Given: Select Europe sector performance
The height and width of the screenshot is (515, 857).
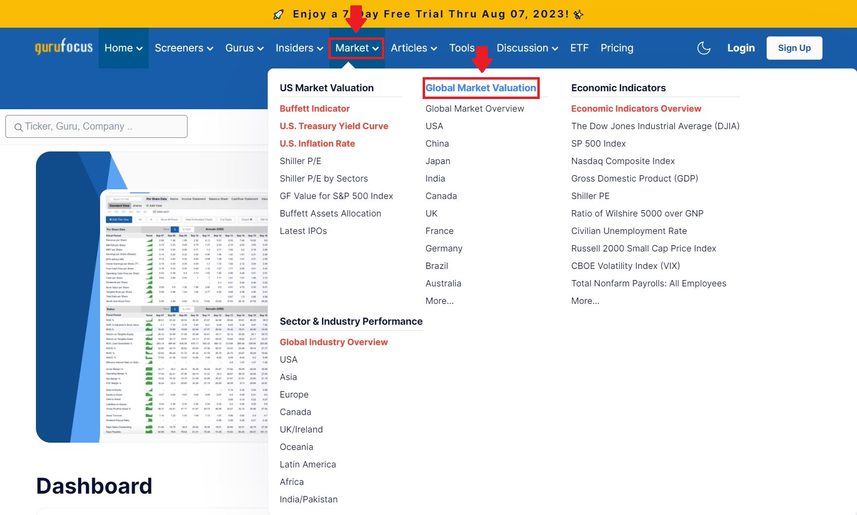Looking at the screenshot, I should coord(294,395).
